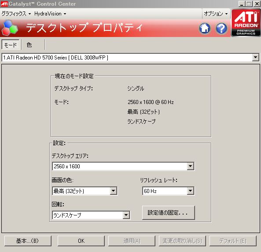The image size is (261, 252).
Task: Close the Catalyst Control Center window
Action: tap(257, 4)
